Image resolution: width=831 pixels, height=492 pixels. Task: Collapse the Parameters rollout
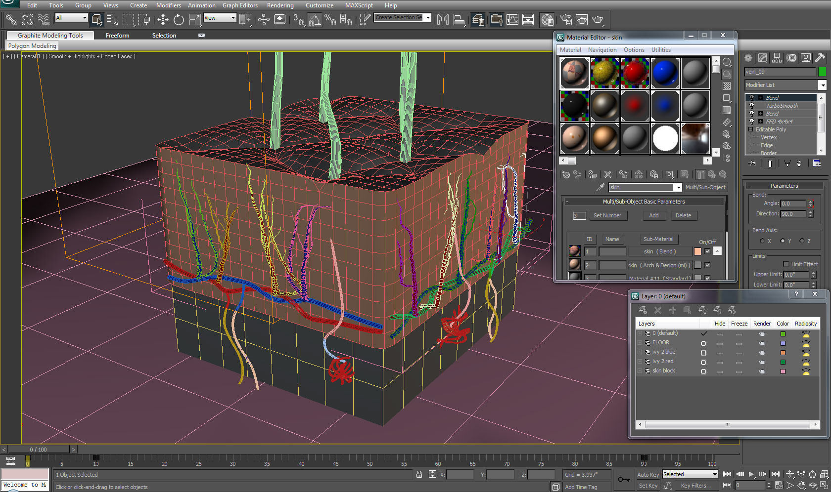point(784,186)
